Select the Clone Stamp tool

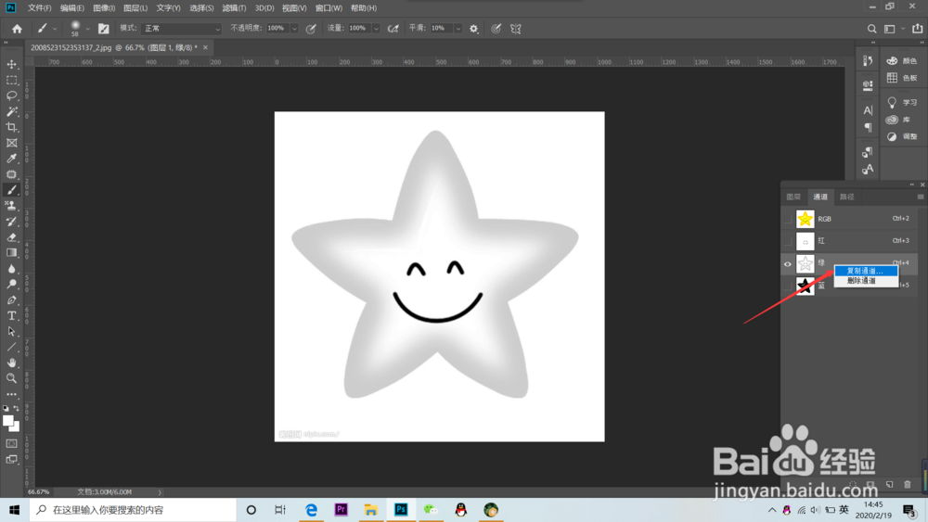click(11, 206)
